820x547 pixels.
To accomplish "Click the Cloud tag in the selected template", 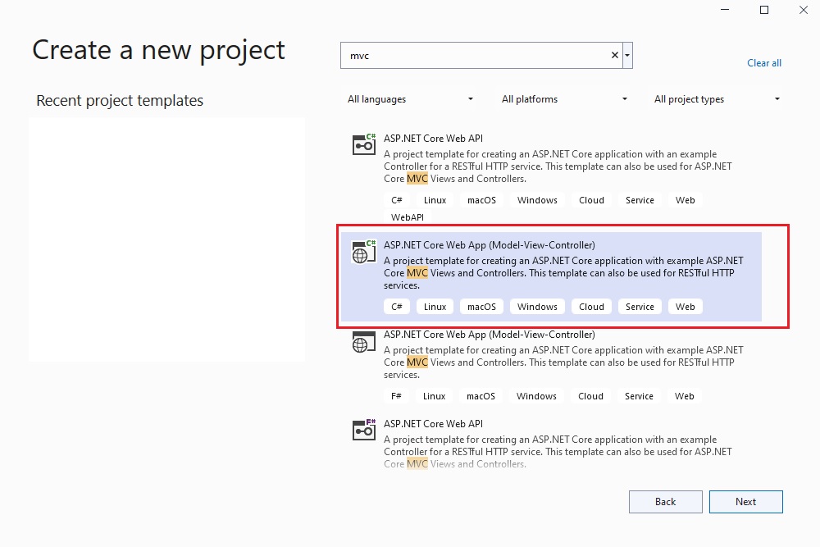I will tap(591, 307).
